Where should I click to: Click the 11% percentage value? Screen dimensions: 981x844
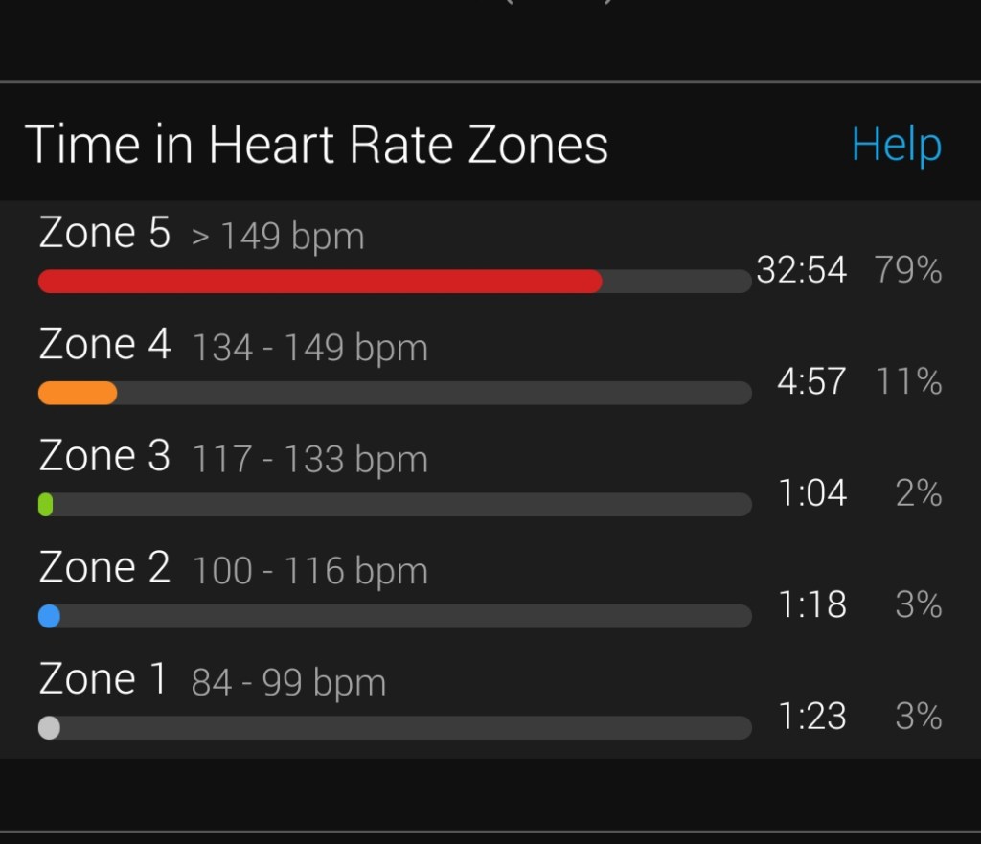(x=909, y=382)
